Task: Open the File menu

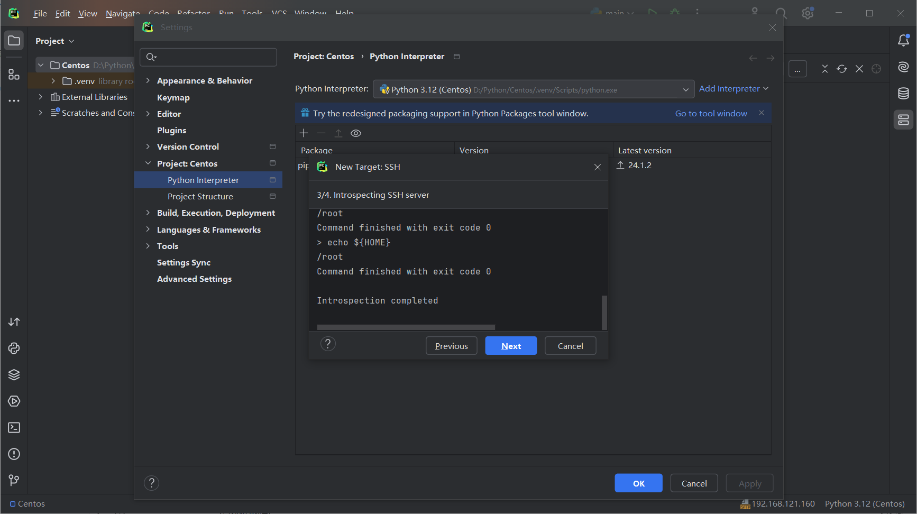Action: click(x=40, y=13)
